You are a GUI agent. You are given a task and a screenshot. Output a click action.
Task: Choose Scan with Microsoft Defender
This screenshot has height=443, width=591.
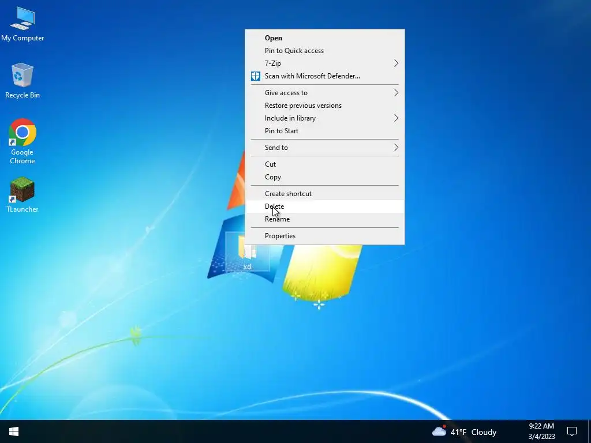tap(325, 76)
